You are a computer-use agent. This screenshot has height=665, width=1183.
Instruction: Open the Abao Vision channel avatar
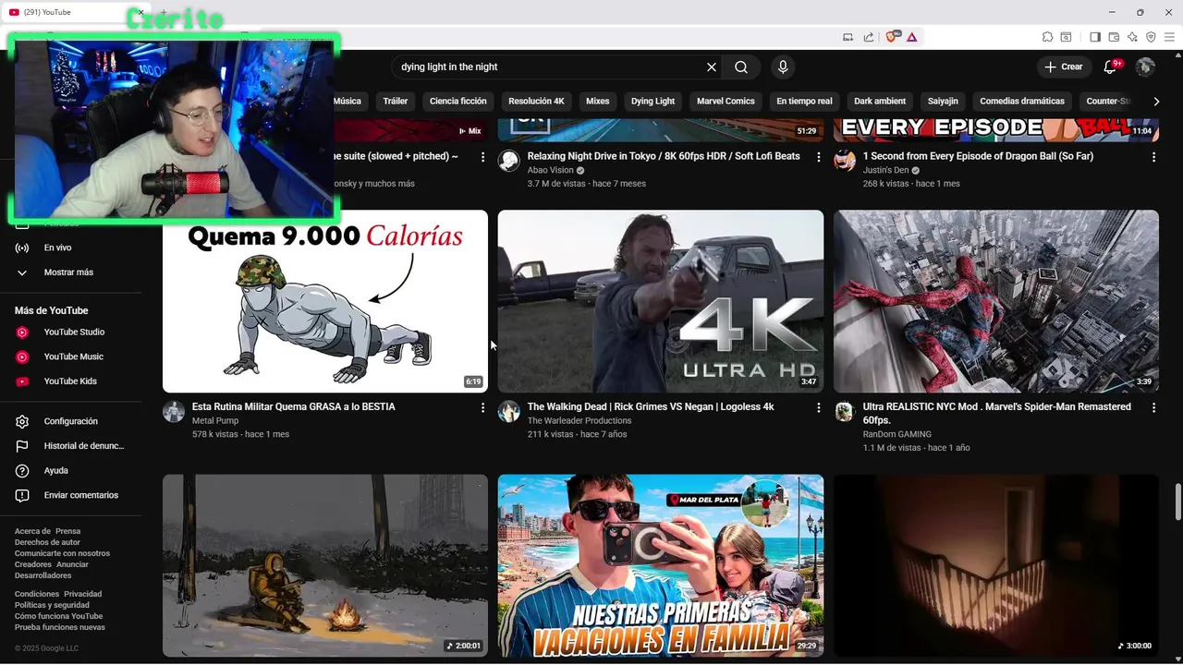(x=509, y=161)
